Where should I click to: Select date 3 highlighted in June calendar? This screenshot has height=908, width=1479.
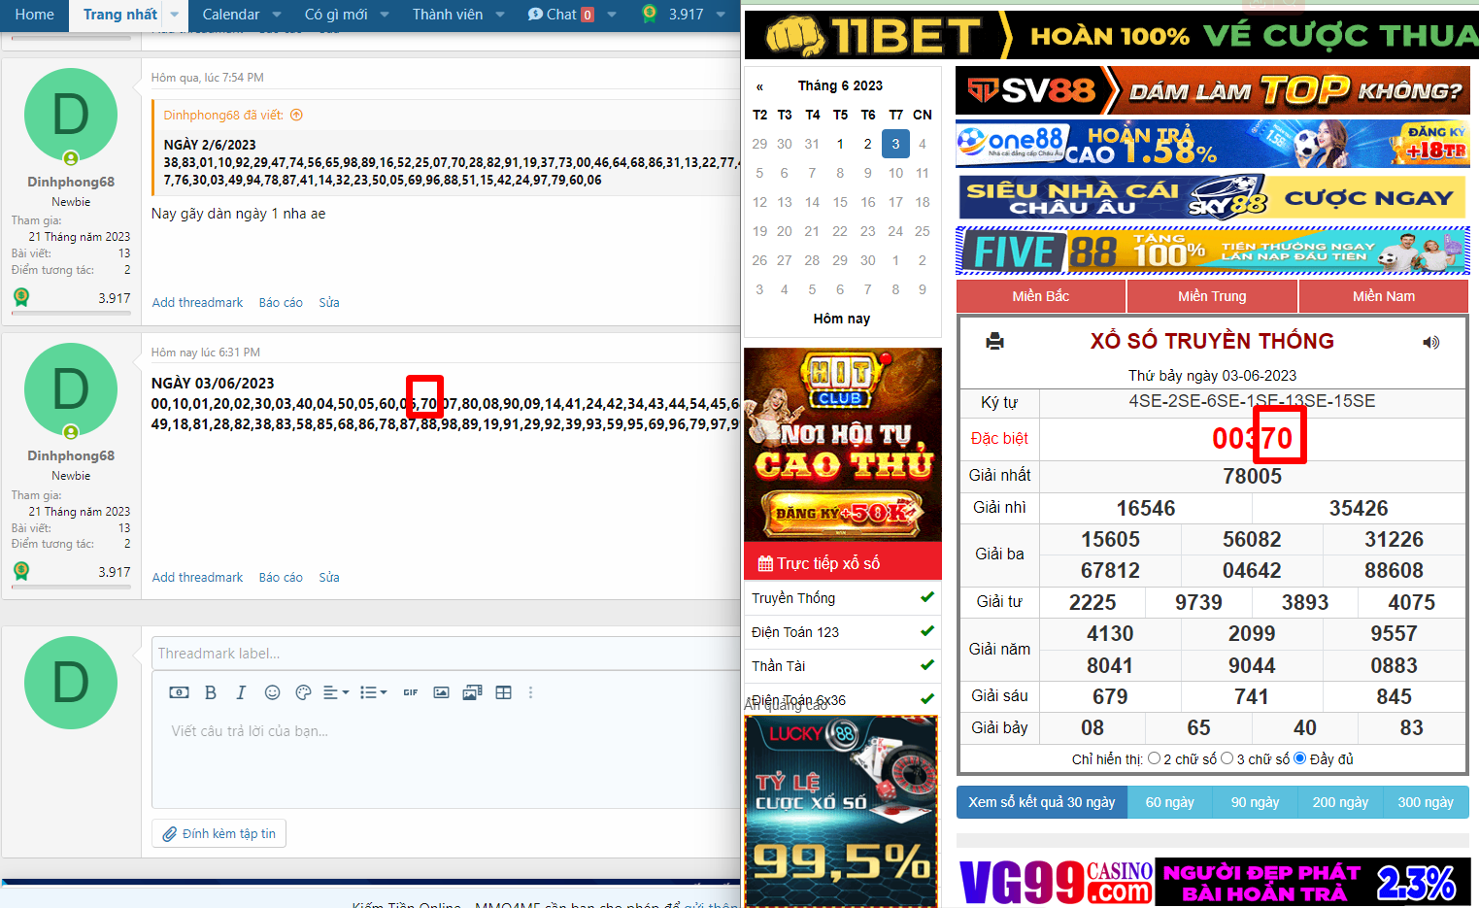[x=895, y=144]
